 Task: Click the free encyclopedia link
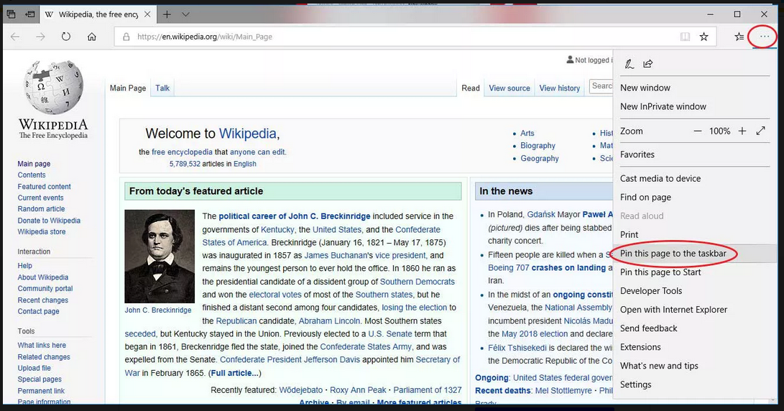click(x=182, y=152)
